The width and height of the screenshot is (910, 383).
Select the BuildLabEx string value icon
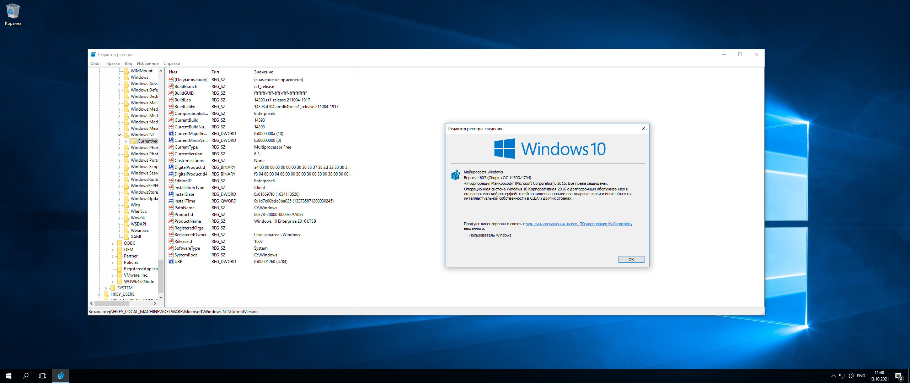171,106
